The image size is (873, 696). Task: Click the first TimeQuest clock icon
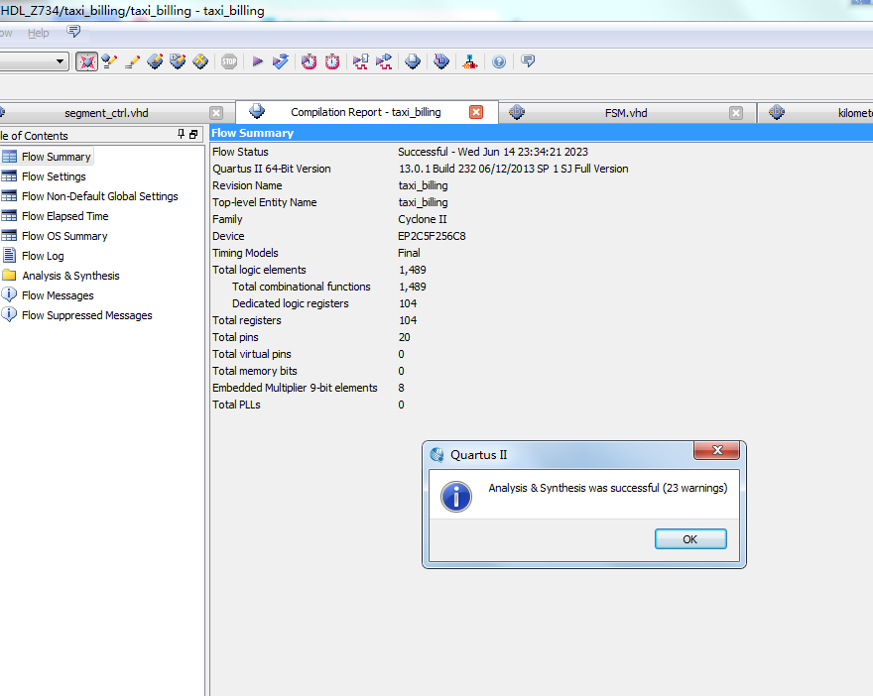pyautogui.click(x=310, y=61)
